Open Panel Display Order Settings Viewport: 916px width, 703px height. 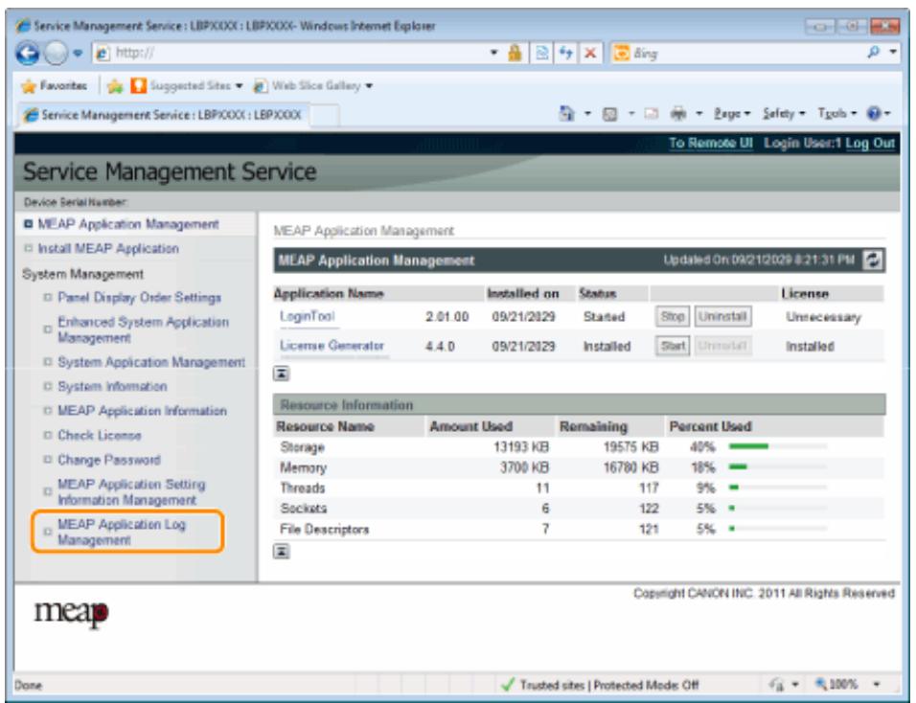click(139, 298)
